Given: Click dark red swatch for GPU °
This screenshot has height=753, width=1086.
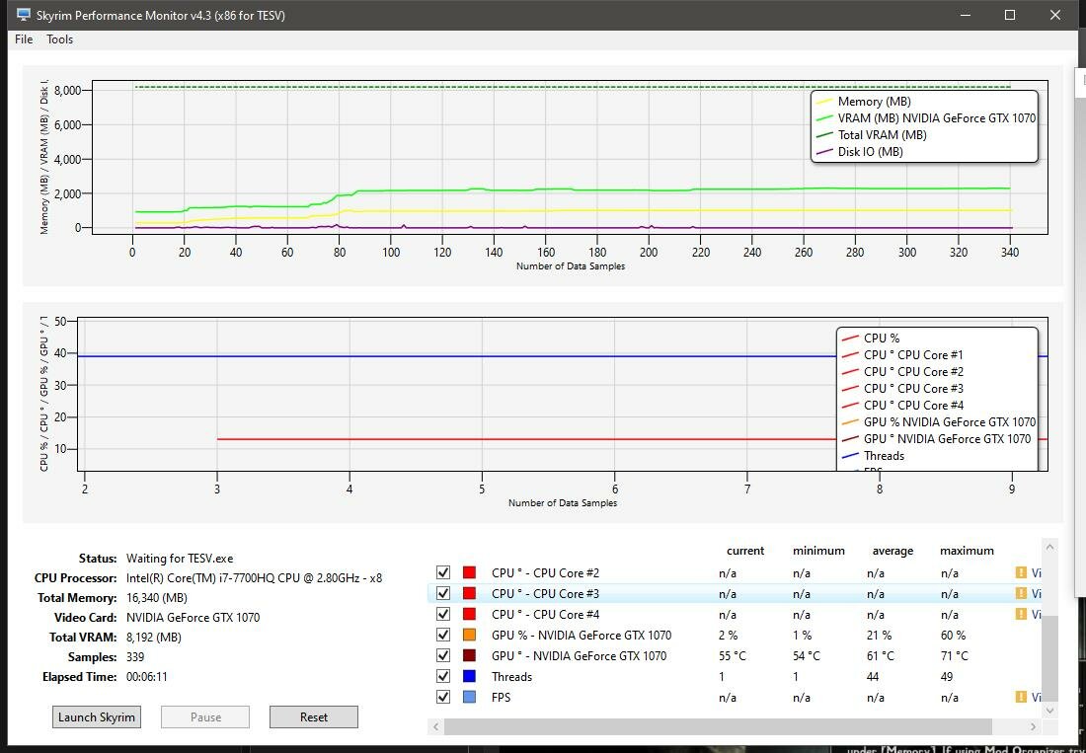Looking at the screenshot, I should click(470, 656).
